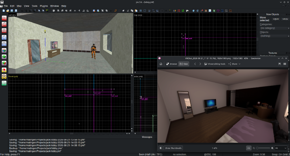Image resolution: width=290 pixels, height=156 pixels.
Task: Click the Save file disk icon
Action: tap(12, 11)
